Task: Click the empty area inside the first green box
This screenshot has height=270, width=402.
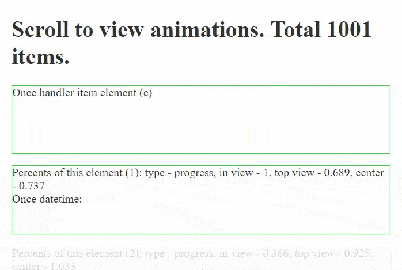Action: point(201,126)
